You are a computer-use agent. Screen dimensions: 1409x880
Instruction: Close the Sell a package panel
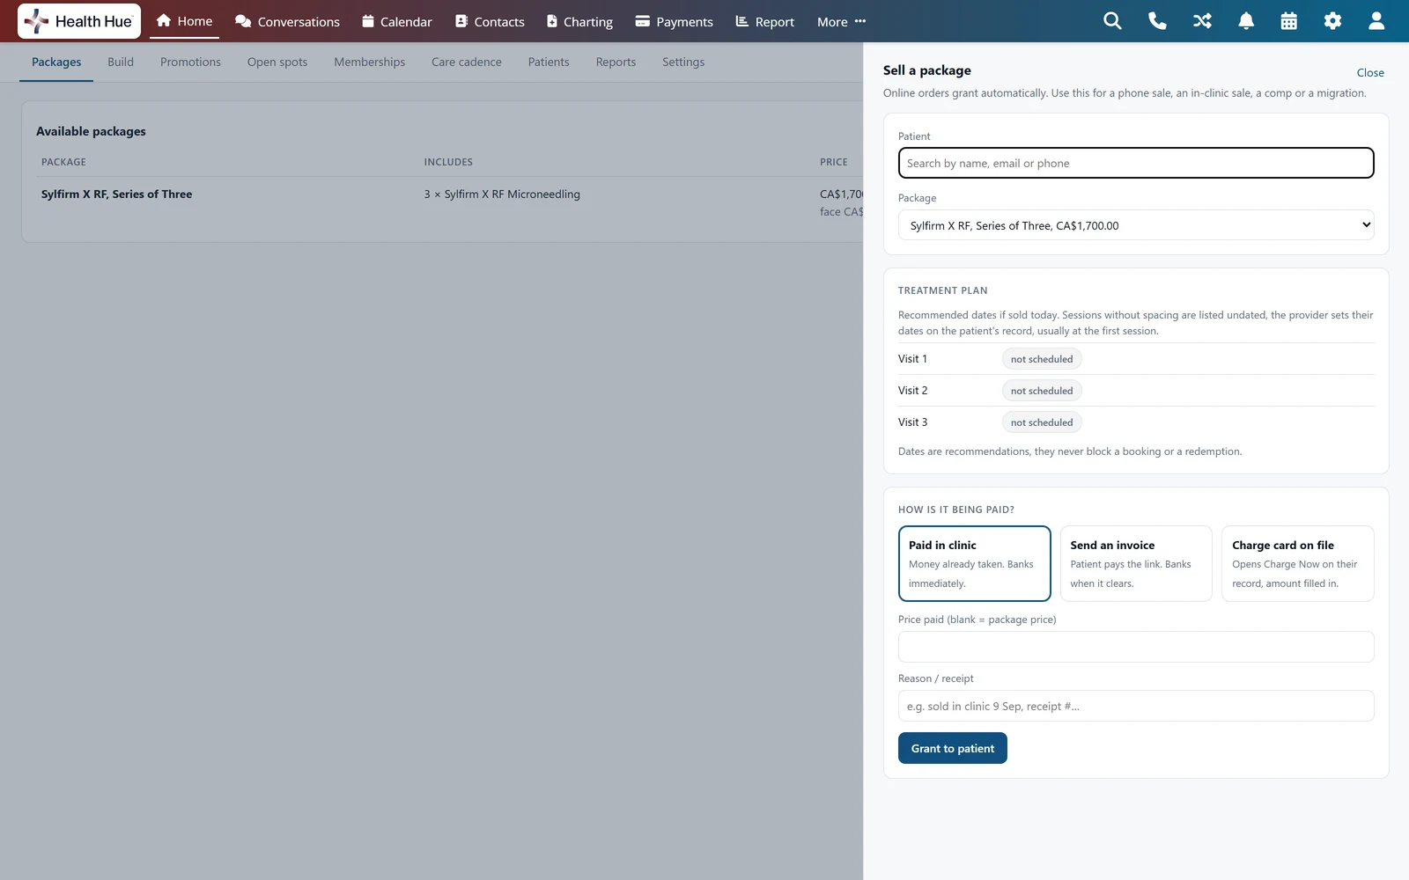point(1370,73)
